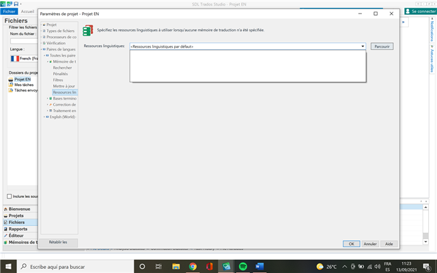Click the Spotify icon in the taskbar
Image resolution: width=437 pixels, height=273 pixels.
[244, 266]
